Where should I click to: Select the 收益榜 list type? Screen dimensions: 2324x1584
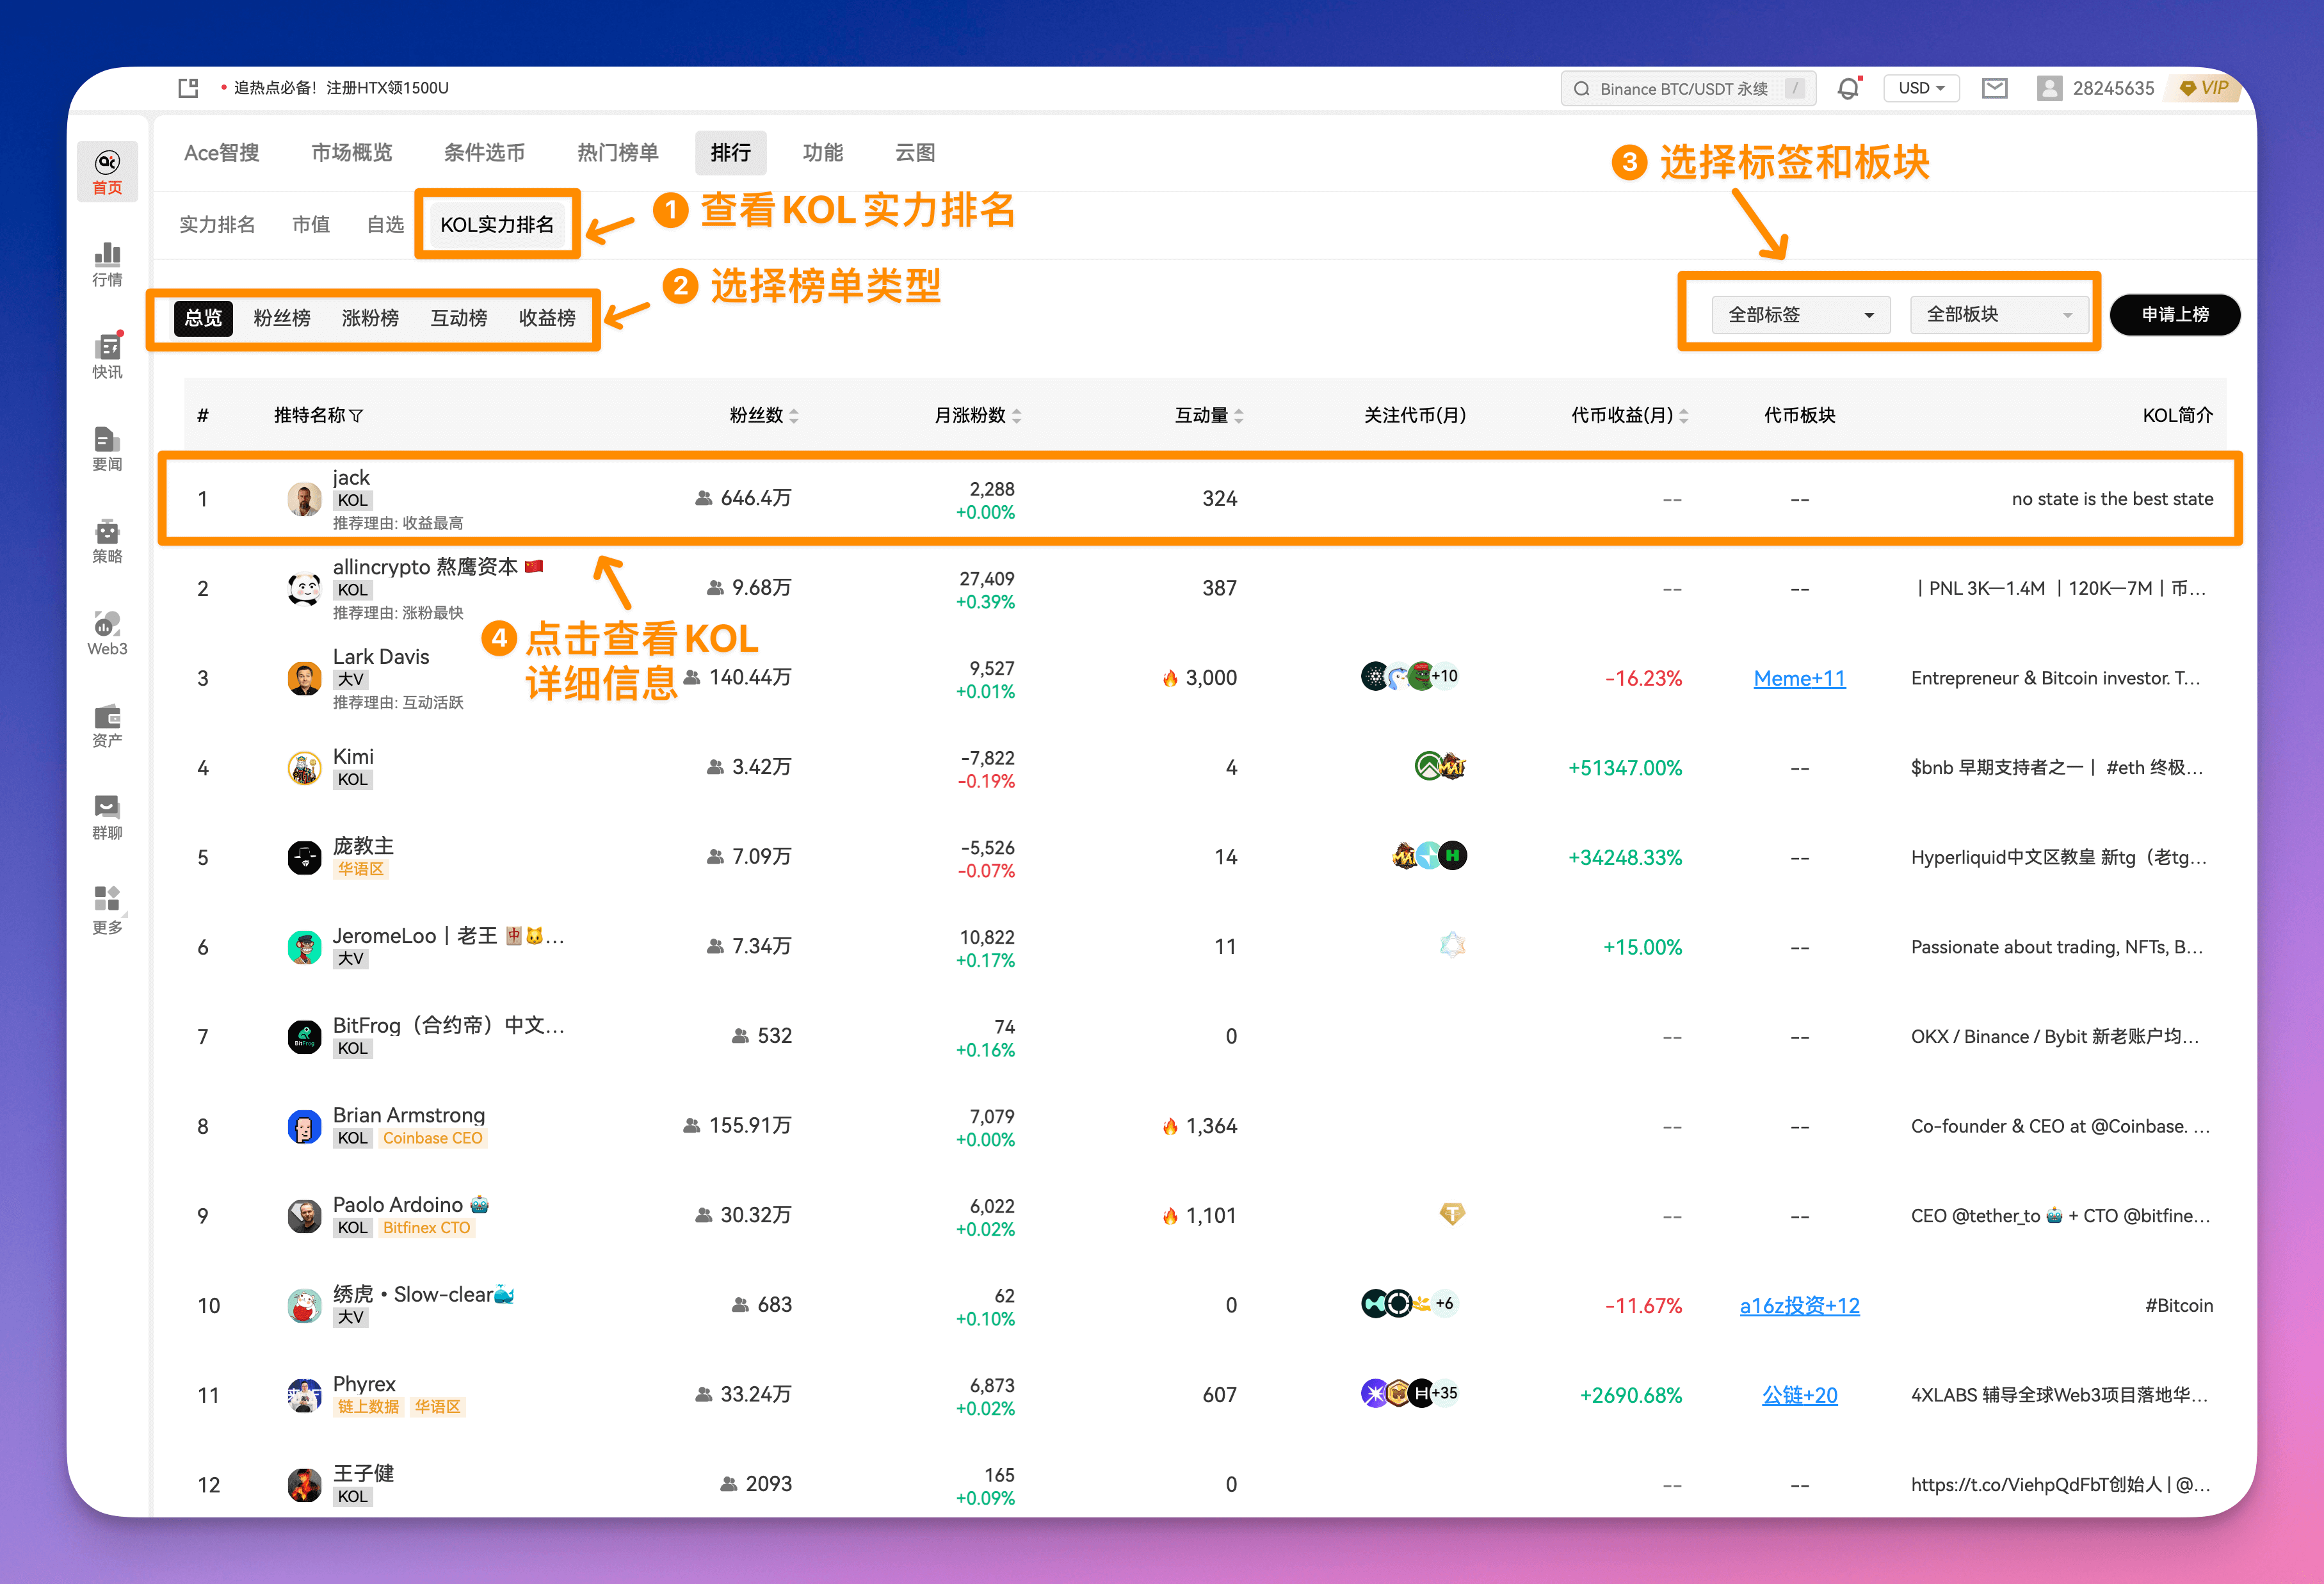click(547, 318)
